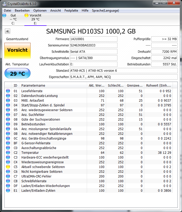Image resolution: width=182 pixels, height=212 pixels.
Task: Click the status icon for Anz. notwendiger Rekalibrierungen
Action: pyautogui.click(x=8, y=134)
